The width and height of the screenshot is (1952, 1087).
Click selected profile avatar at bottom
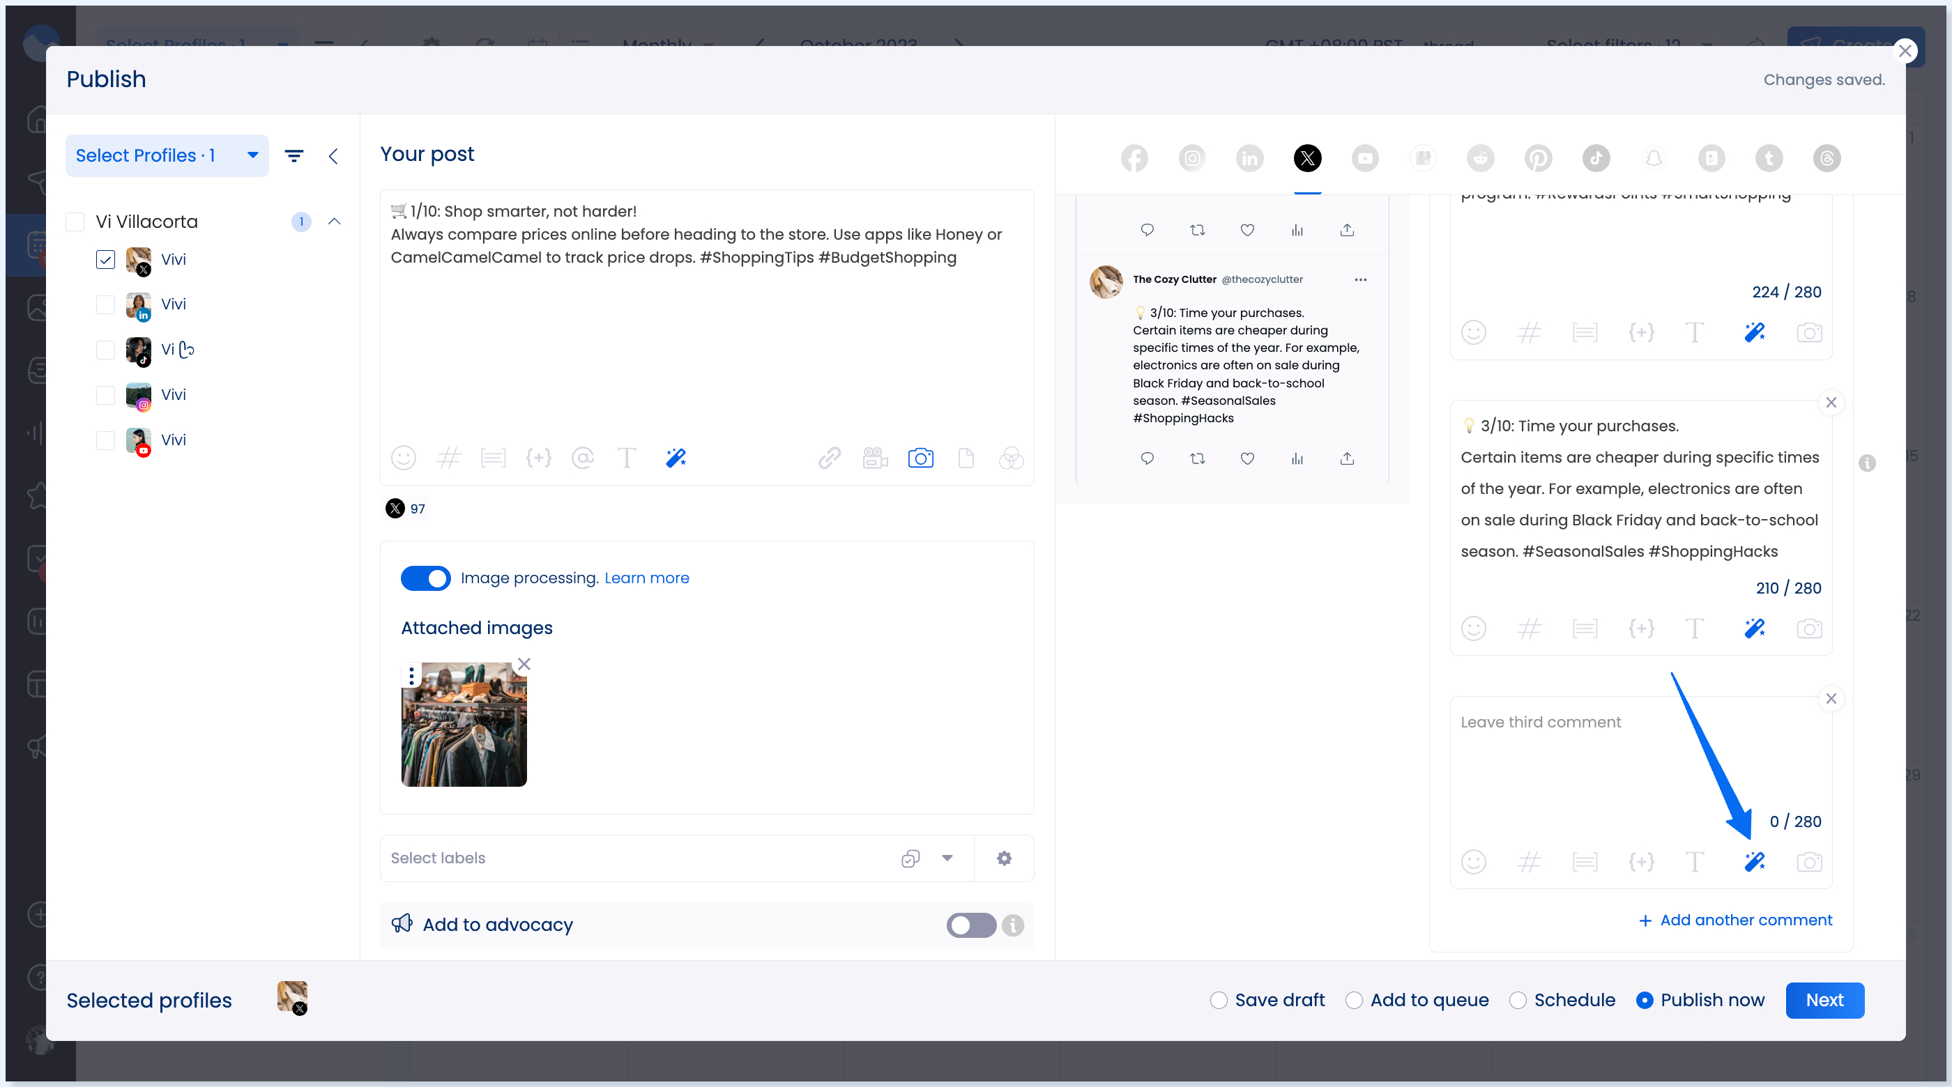(x=291, y=998)
